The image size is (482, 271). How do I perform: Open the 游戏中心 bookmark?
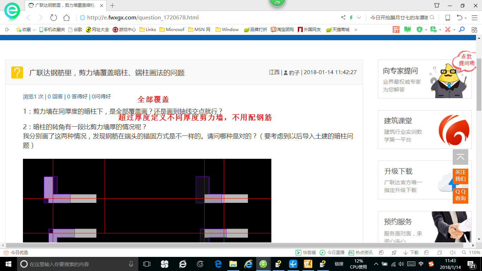[124, 30]
